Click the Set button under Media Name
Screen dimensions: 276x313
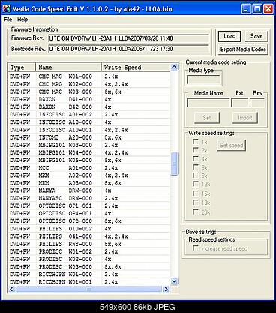pos(207,118)
